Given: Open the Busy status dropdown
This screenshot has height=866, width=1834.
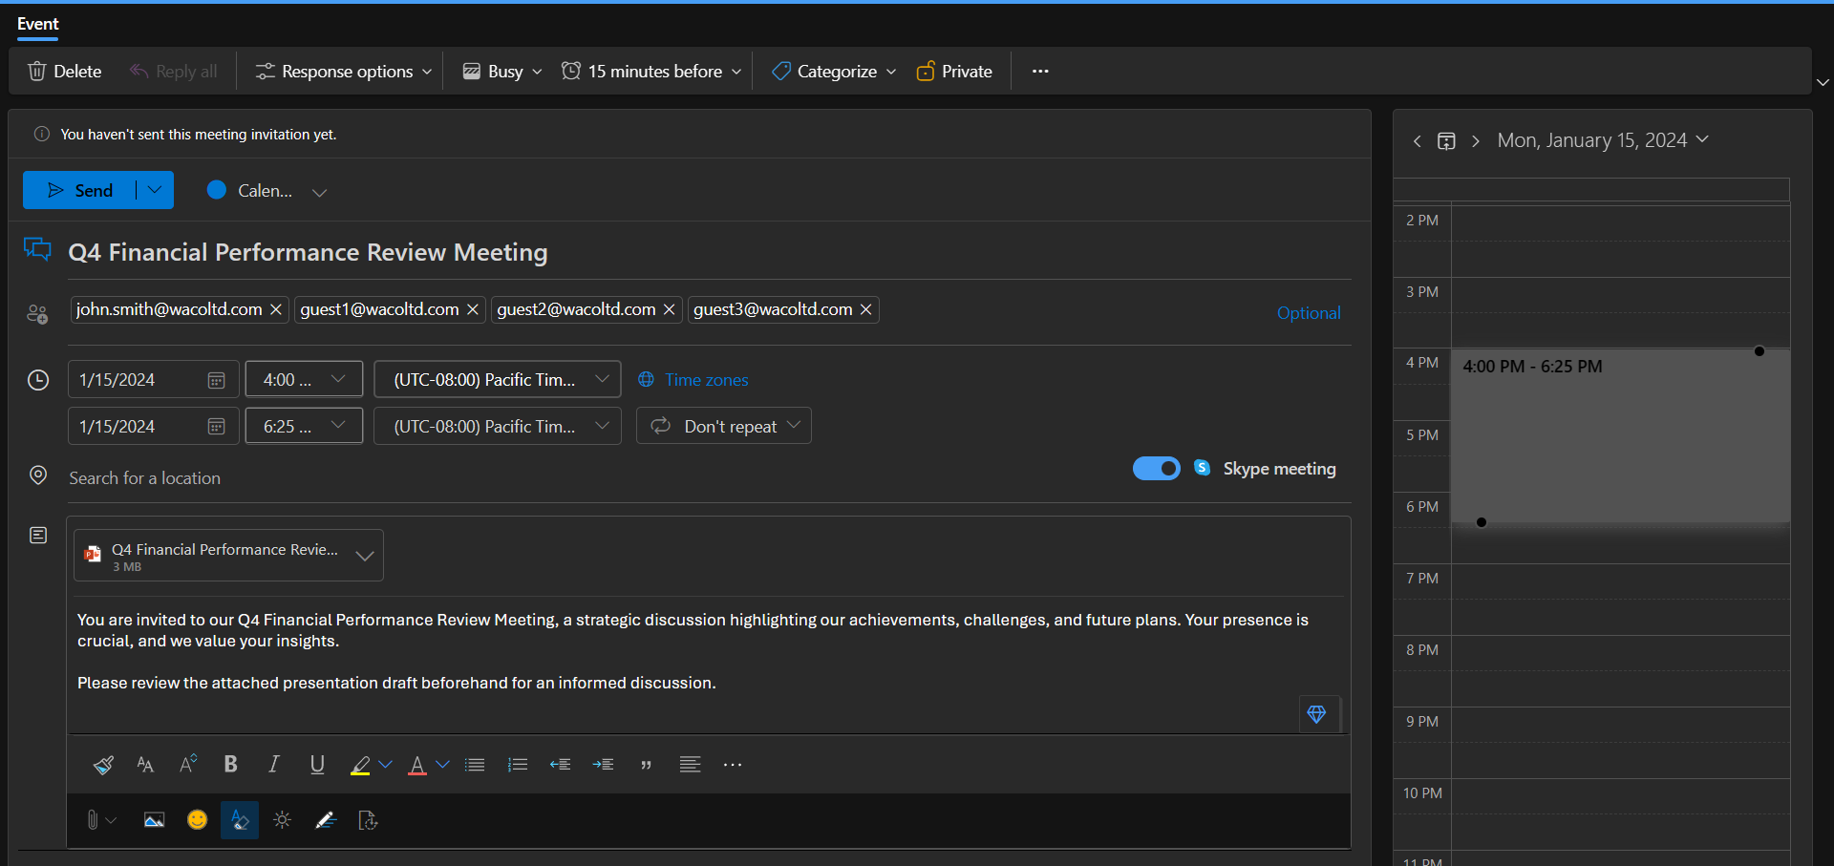Looking at the screenshot, I should (503, 72).
